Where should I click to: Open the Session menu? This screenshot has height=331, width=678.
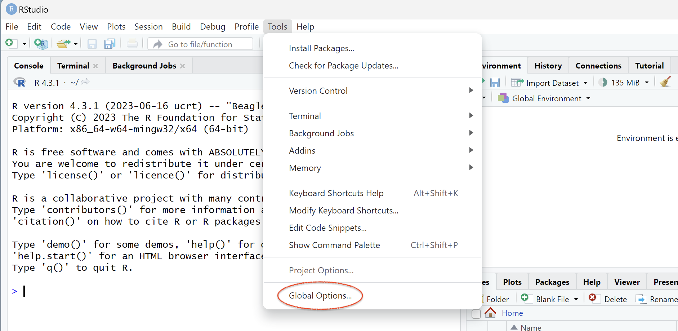pyautogui.click(x=148, y=27)
